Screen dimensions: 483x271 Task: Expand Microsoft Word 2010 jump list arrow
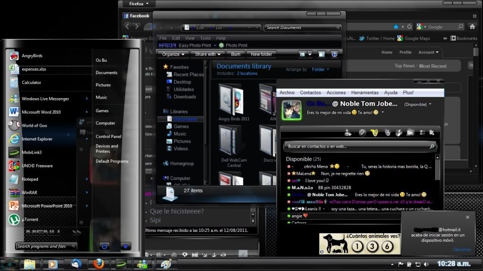[x=86, y=112]
